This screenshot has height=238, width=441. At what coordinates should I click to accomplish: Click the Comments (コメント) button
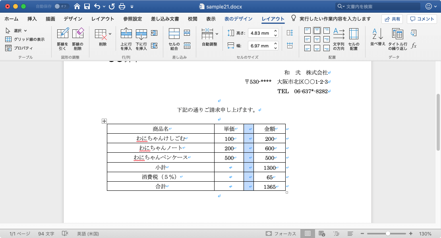tap(422, 19)
